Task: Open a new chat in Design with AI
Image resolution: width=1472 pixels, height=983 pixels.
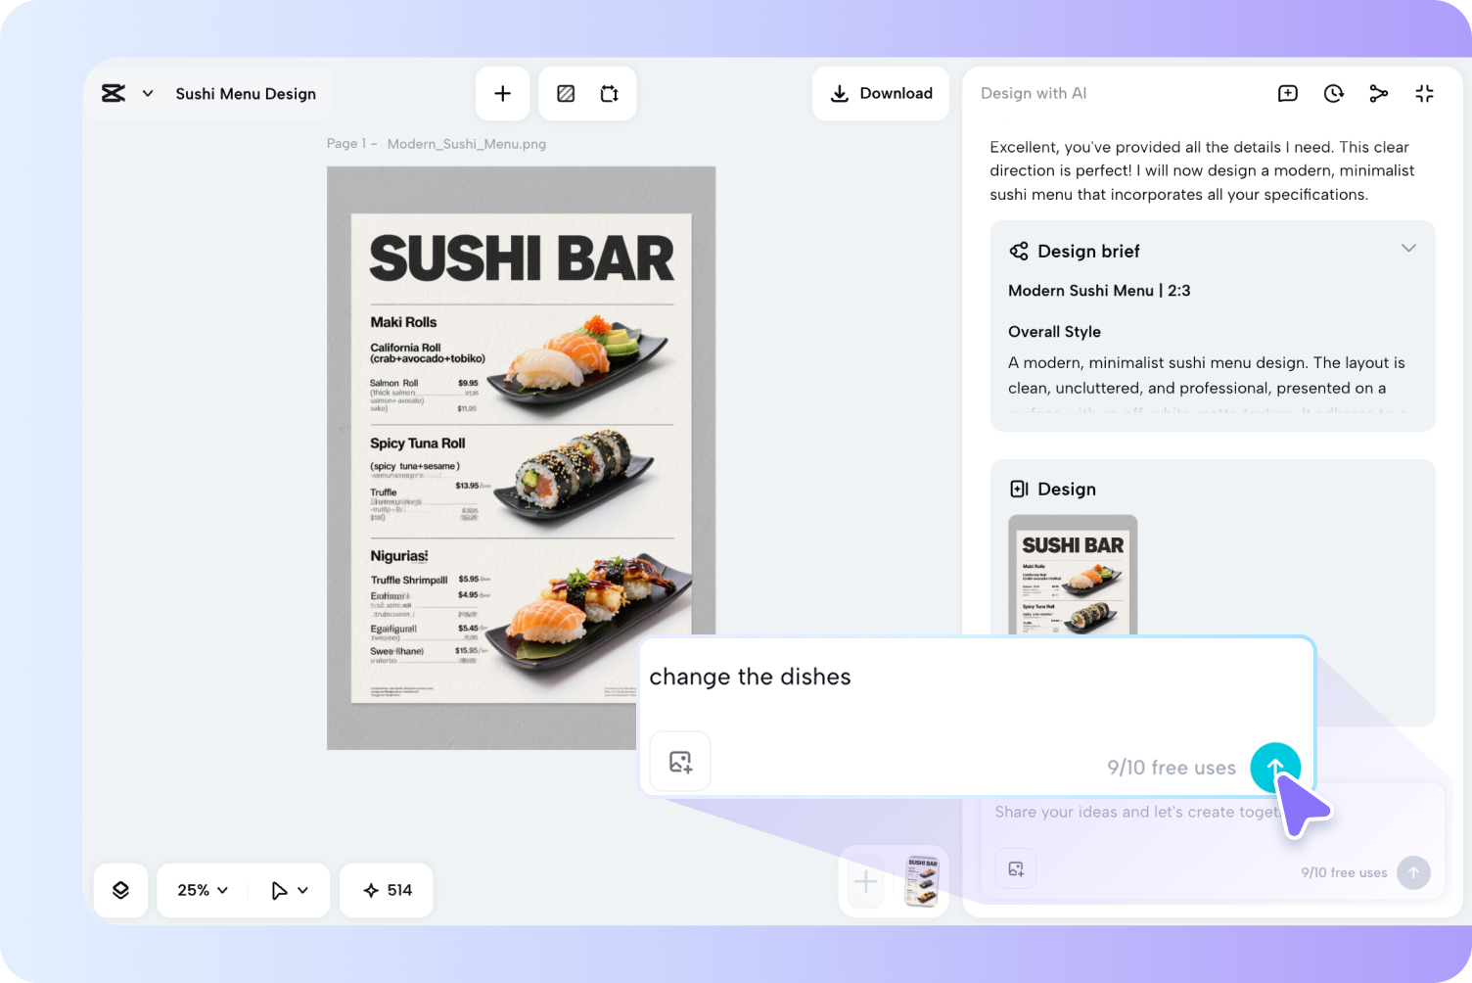Action: tap(1288, 93)
